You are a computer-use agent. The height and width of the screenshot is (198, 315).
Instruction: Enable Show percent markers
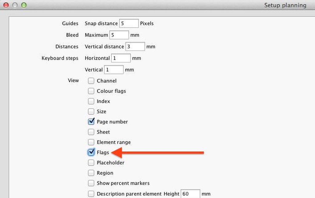(x=91, y=183)
